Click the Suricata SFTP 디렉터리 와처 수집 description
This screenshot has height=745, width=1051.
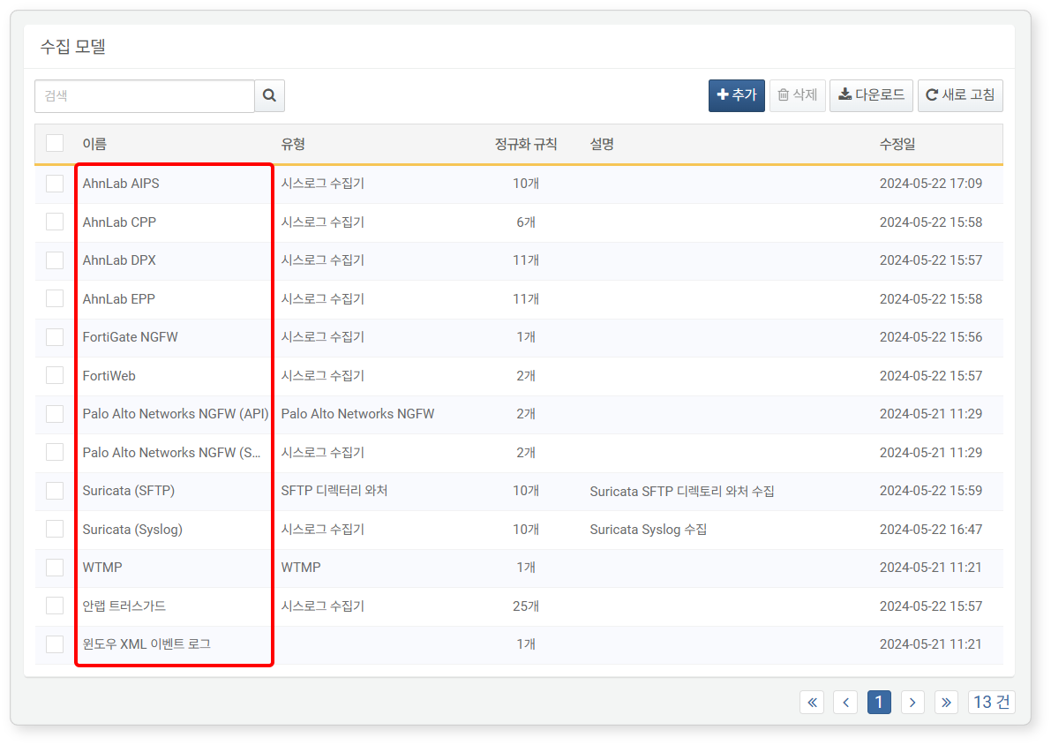tap(681, 492)
